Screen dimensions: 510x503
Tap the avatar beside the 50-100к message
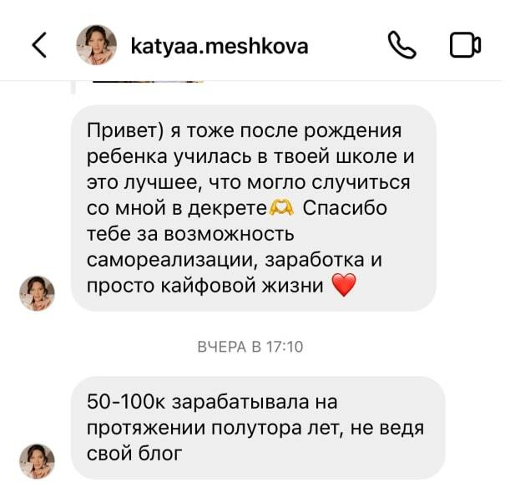click(37, 461)
